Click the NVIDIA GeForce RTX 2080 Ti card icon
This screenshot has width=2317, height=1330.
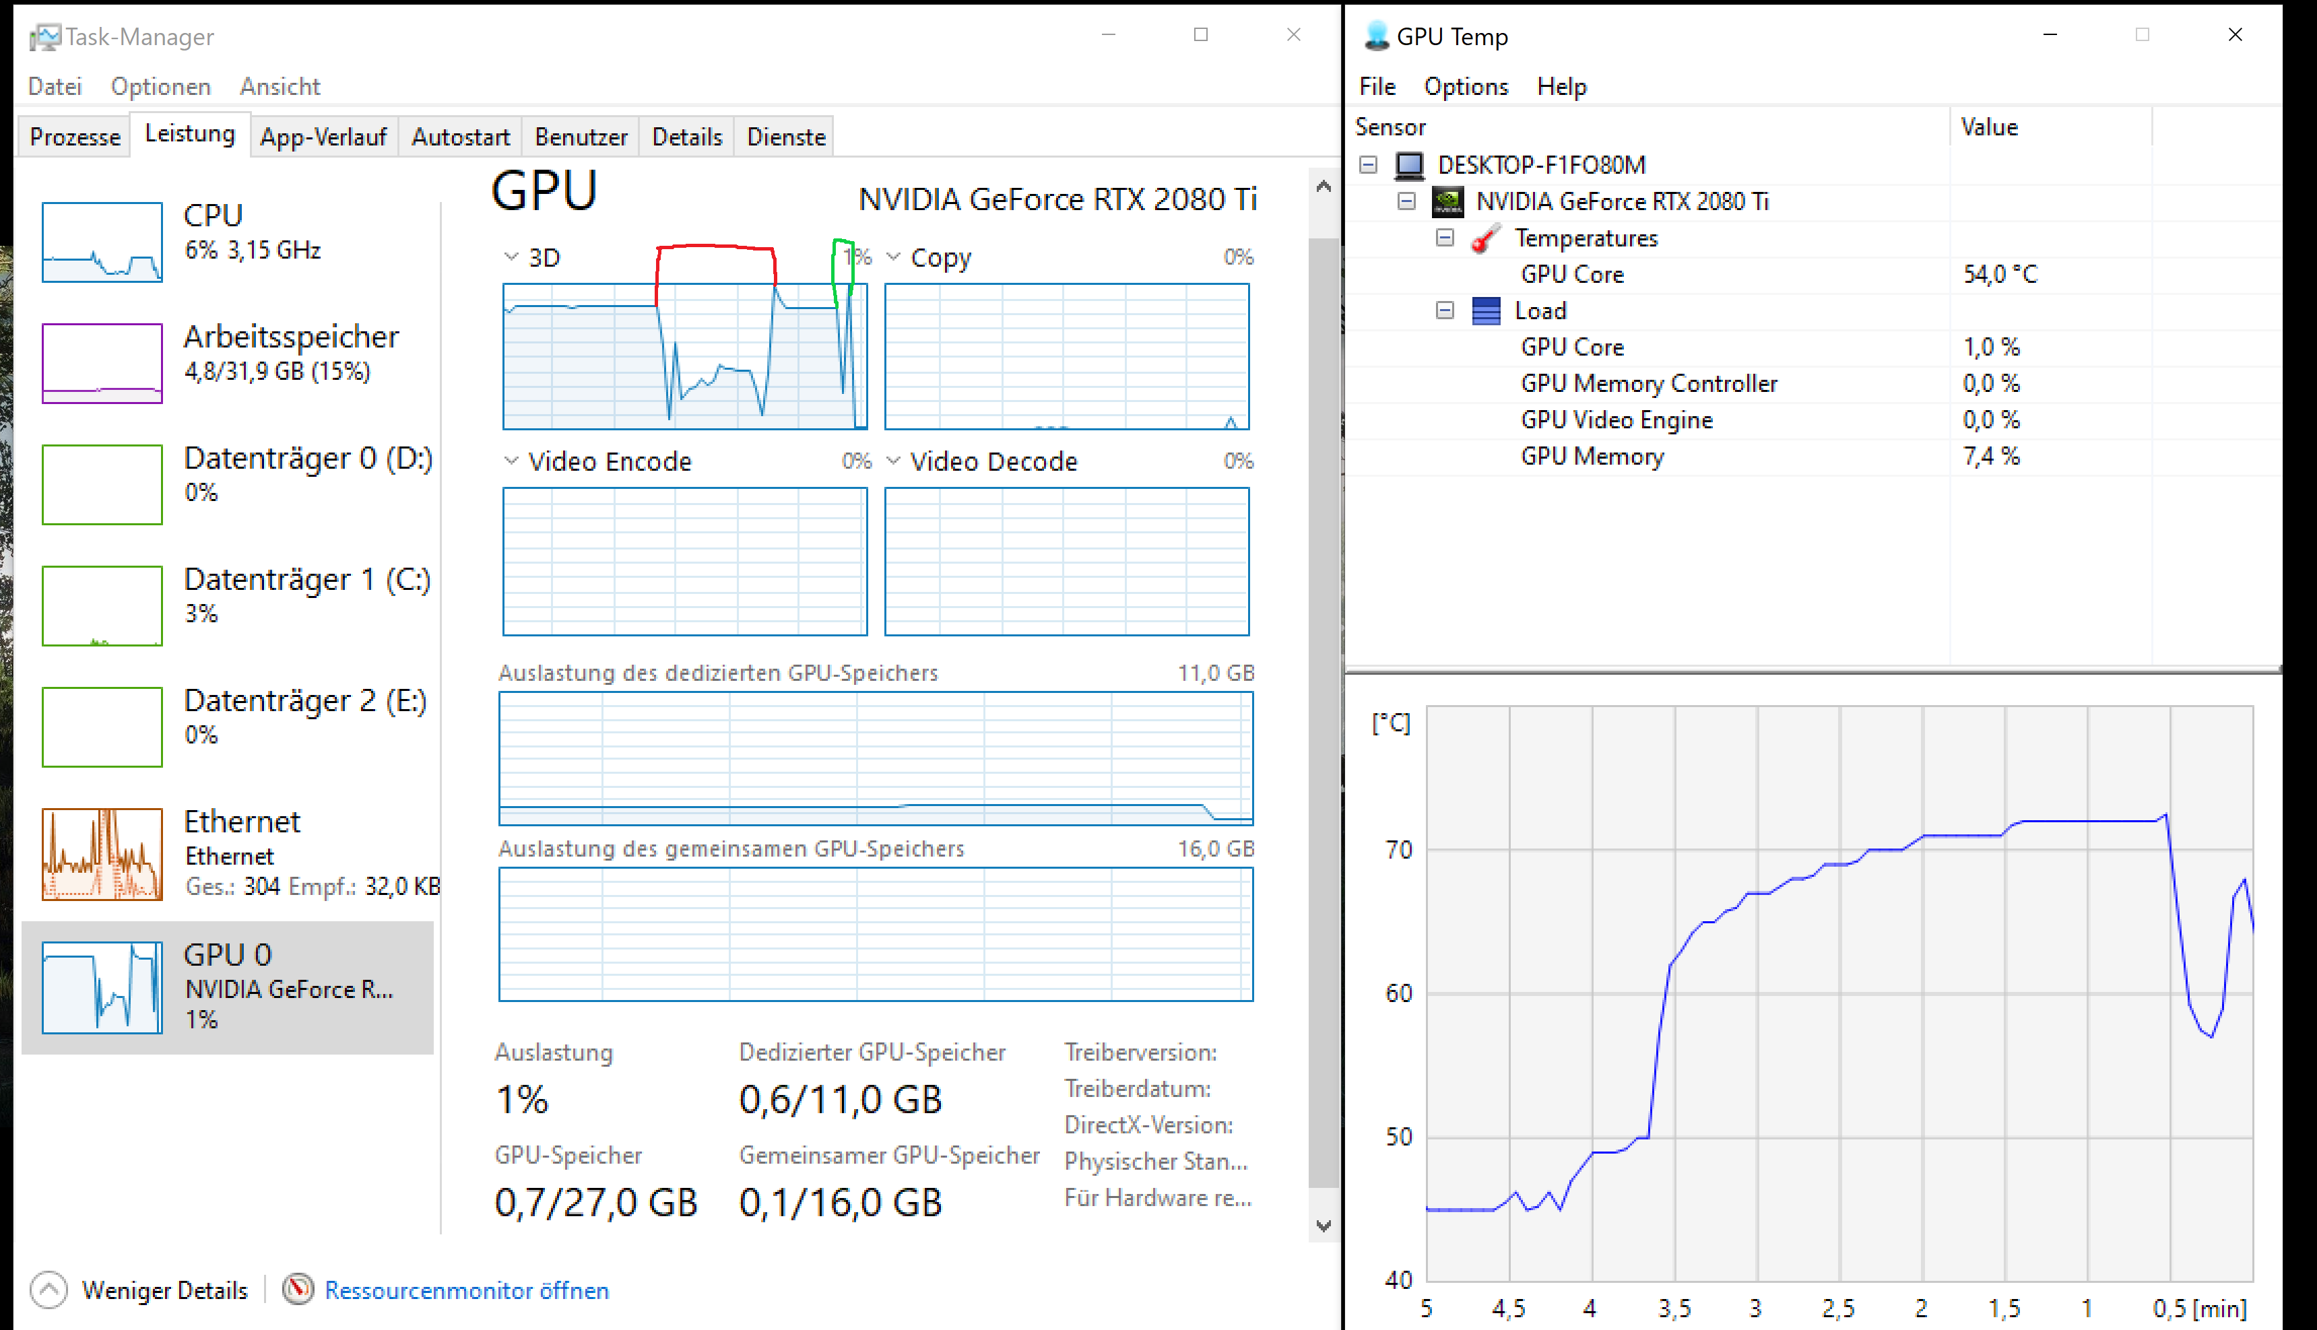click(1447, 201)
